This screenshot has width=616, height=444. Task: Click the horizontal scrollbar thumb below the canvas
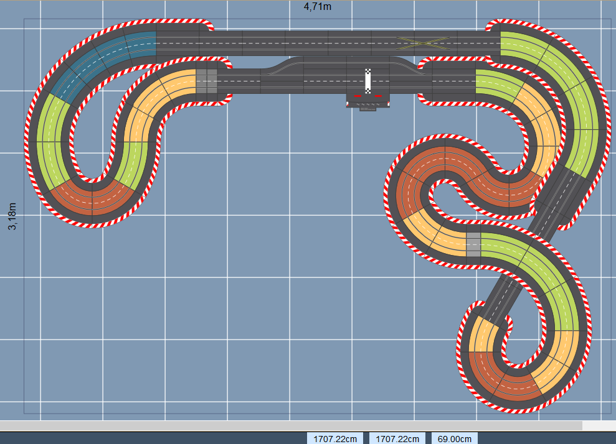click(x=291, y=425)
